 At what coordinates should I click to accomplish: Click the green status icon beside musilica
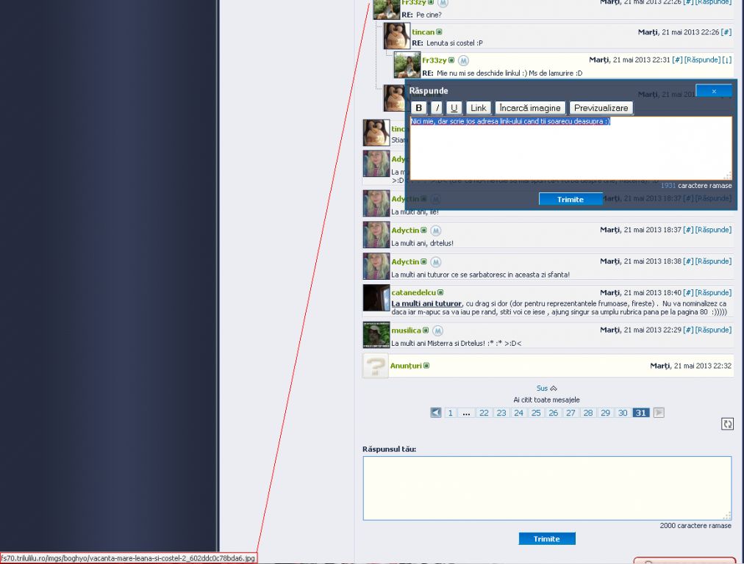pos(426,330)
